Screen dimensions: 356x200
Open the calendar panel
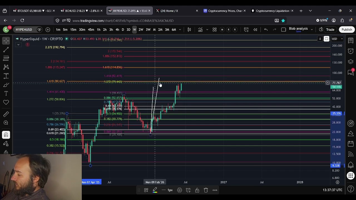351,144
